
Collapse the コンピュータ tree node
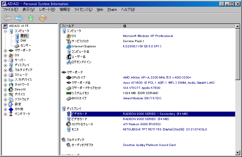5,31
